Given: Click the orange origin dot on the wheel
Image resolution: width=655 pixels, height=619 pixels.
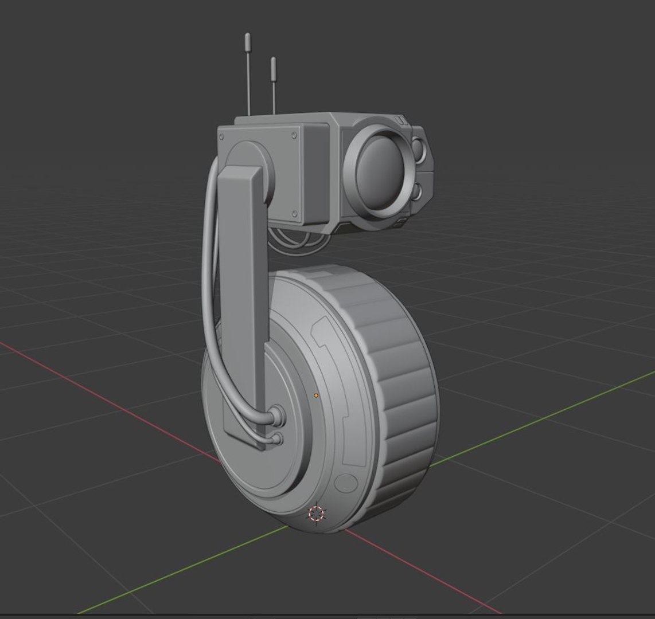Looking at the screenshot, I should click(316, 395).
